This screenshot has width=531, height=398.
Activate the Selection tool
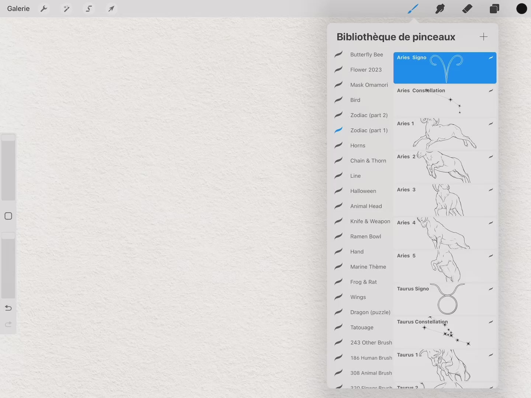89,8
